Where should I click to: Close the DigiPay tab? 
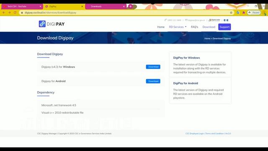tap(82, 6)
